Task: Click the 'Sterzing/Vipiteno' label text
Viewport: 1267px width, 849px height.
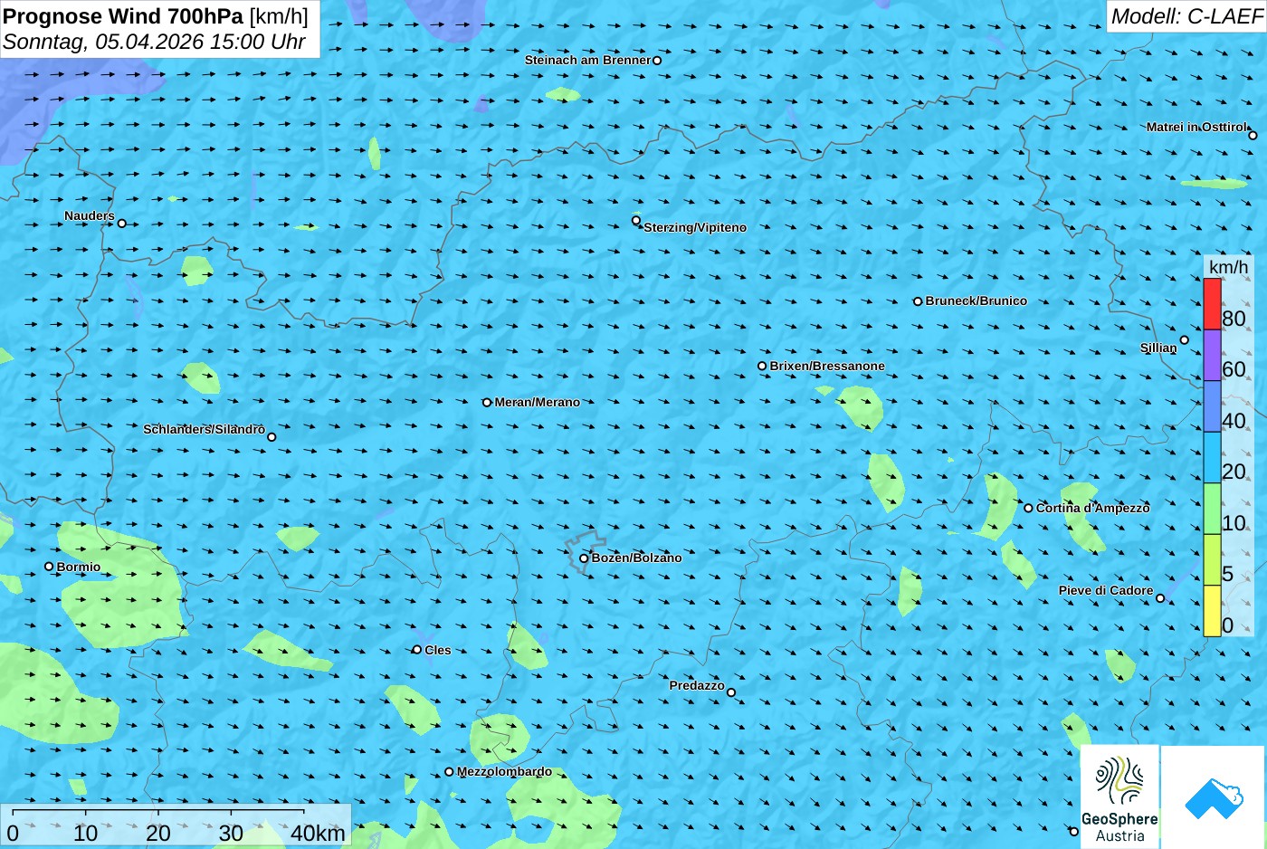Action: pyautogui.click(x=695, y=228)
